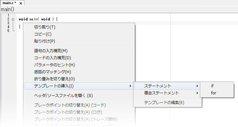Click the main() function navigation bar
Screen dimensions: 238x127
click(x=119, y=9)
